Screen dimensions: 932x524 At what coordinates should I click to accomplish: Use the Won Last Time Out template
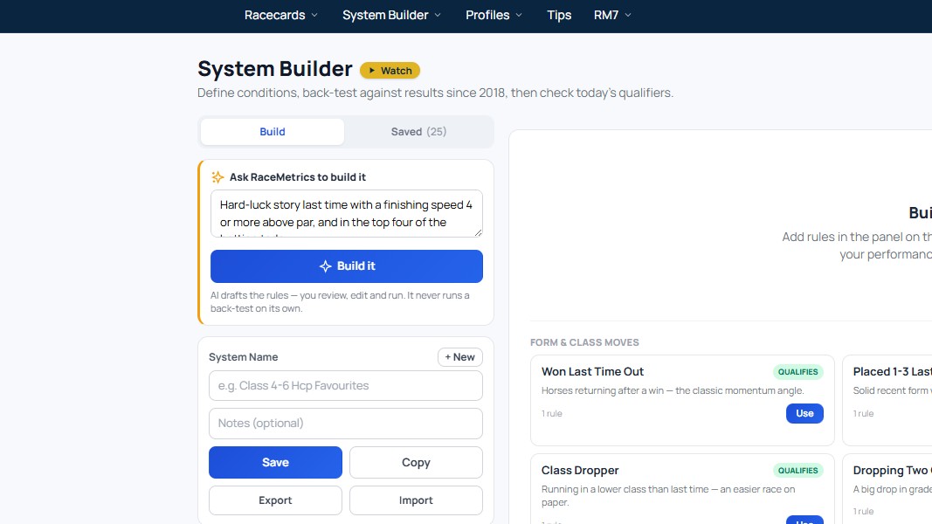pos(804,413)
